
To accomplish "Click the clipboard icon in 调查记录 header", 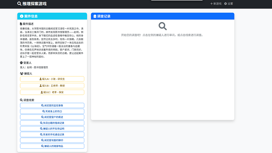I will pyautogui.click(x=95, y=16).
